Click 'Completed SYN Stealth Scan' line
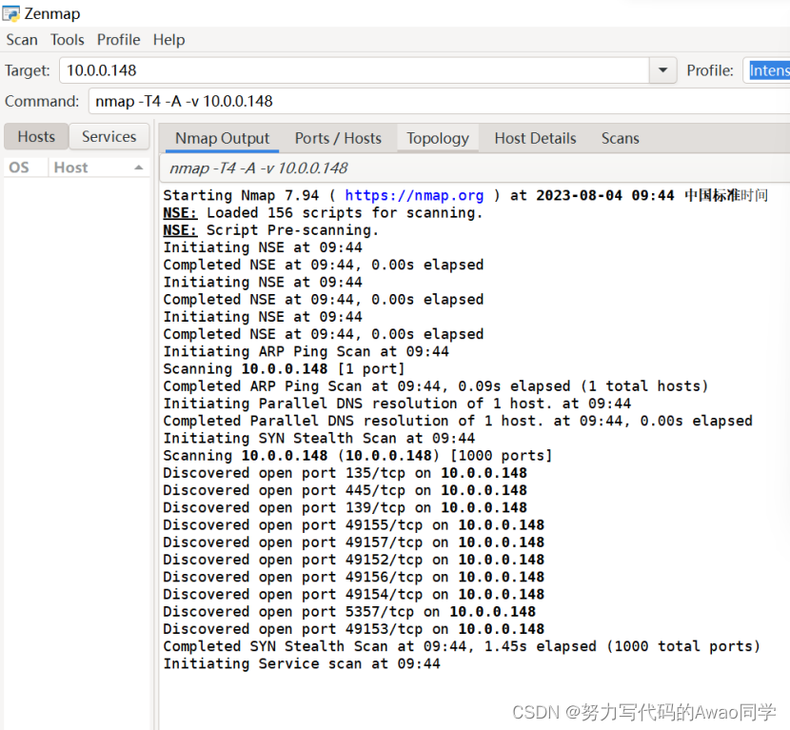Screen dimensions: 790x730 [462, 646]
